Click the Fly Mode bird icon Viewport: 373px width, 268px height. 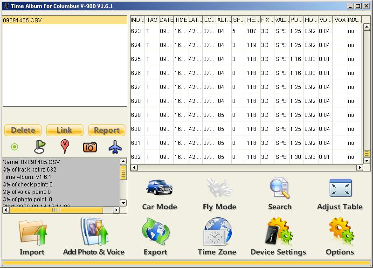pos(220,188)
